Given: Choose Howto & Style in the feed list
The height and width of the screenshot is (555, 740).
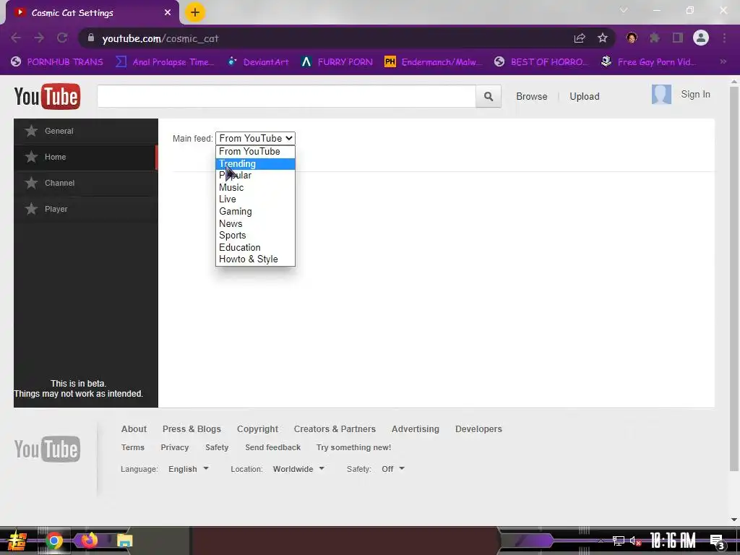Looking at the screenshot, I should pyautogui.click(x=255, y=259).
